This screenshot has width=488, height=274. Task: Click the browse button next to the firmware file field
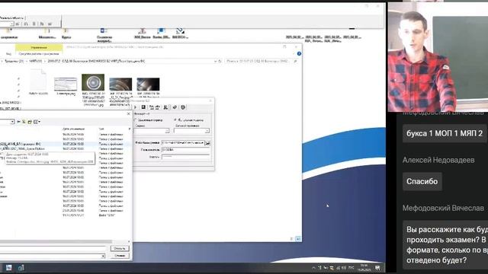tap(207, 142)
